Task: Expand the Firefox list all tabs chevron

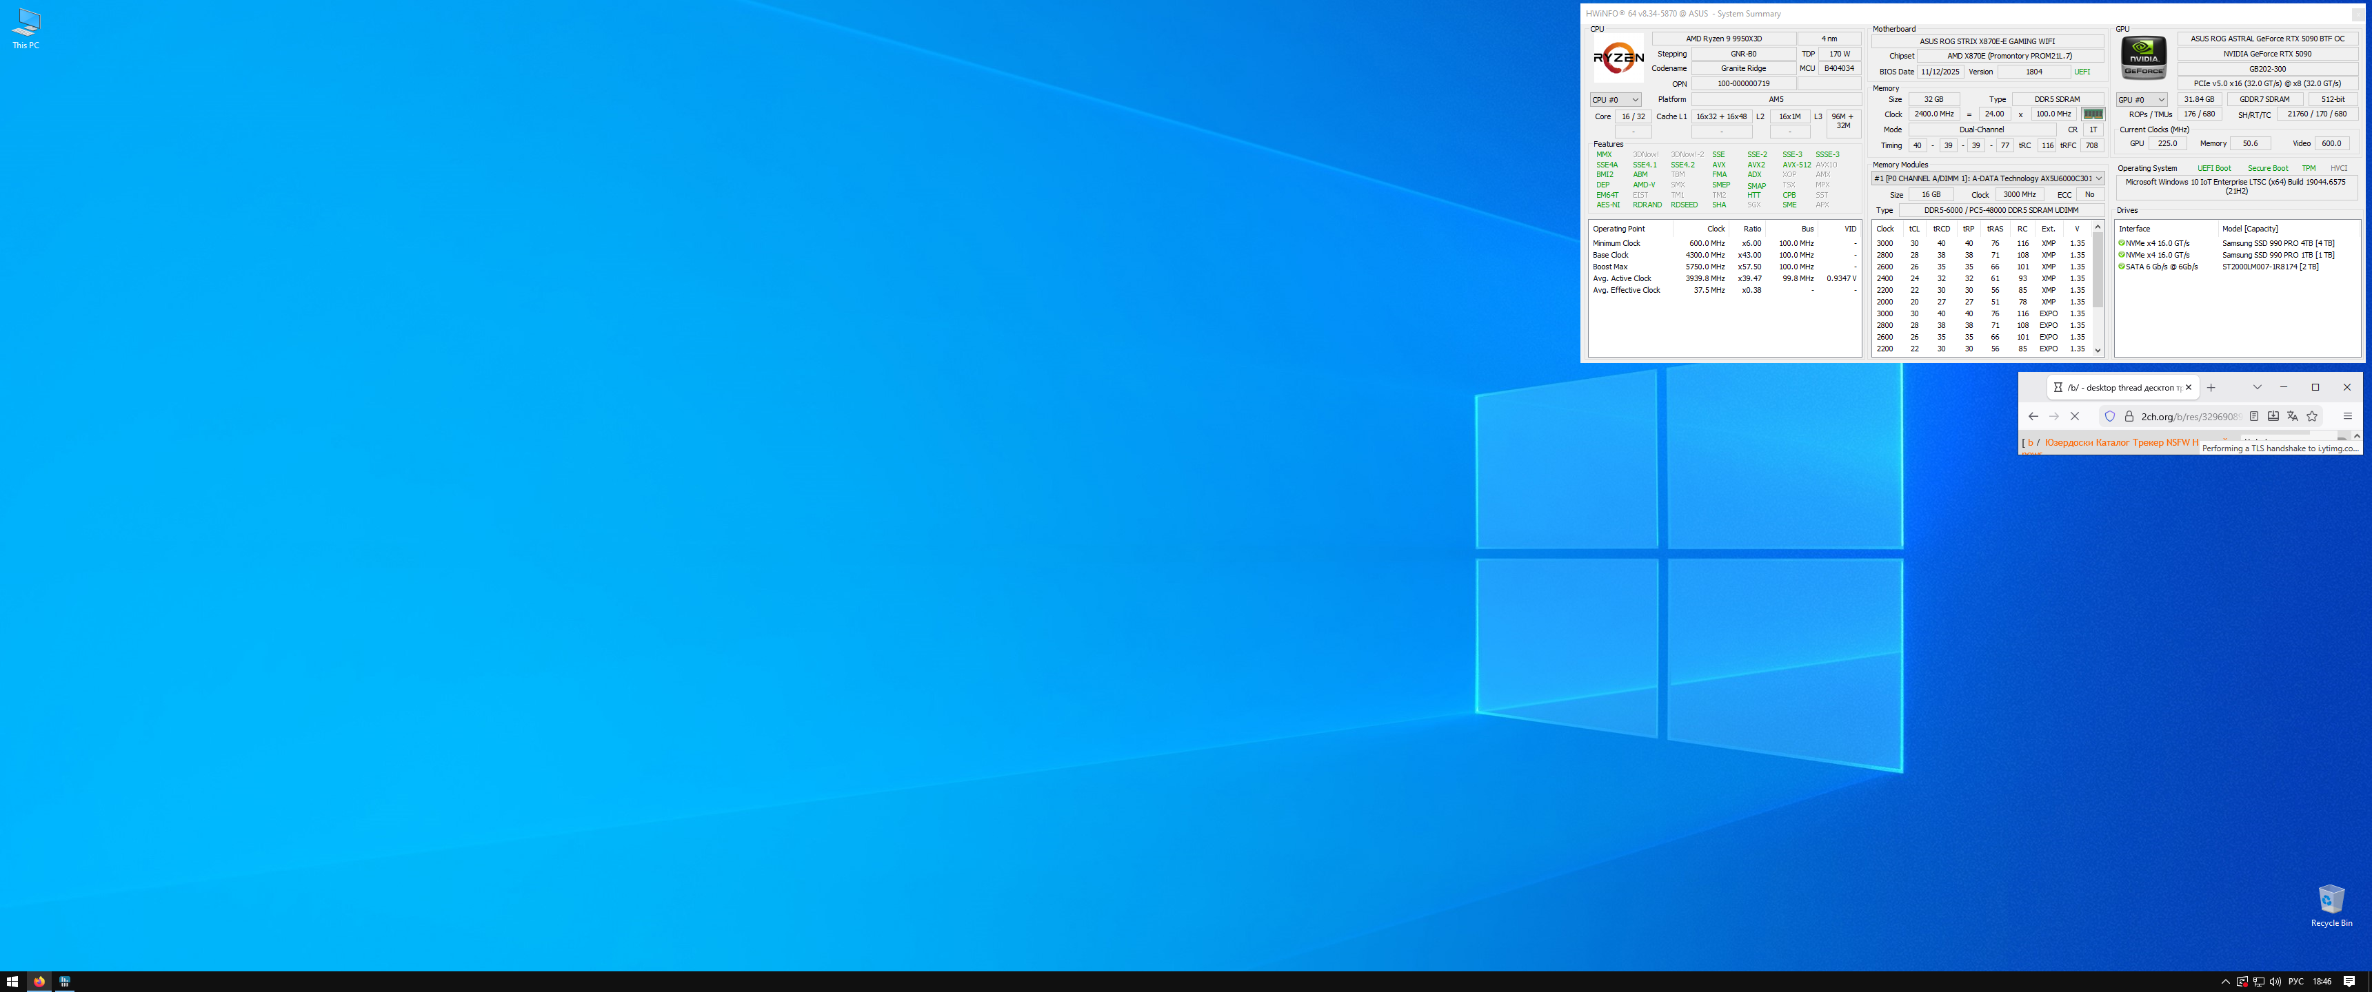Action: pyautogui.click(x=2257, y=387)
